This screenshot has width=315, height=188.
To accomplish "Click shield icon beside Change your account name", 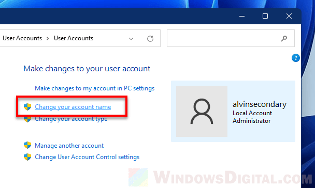I will click(27, 107).
